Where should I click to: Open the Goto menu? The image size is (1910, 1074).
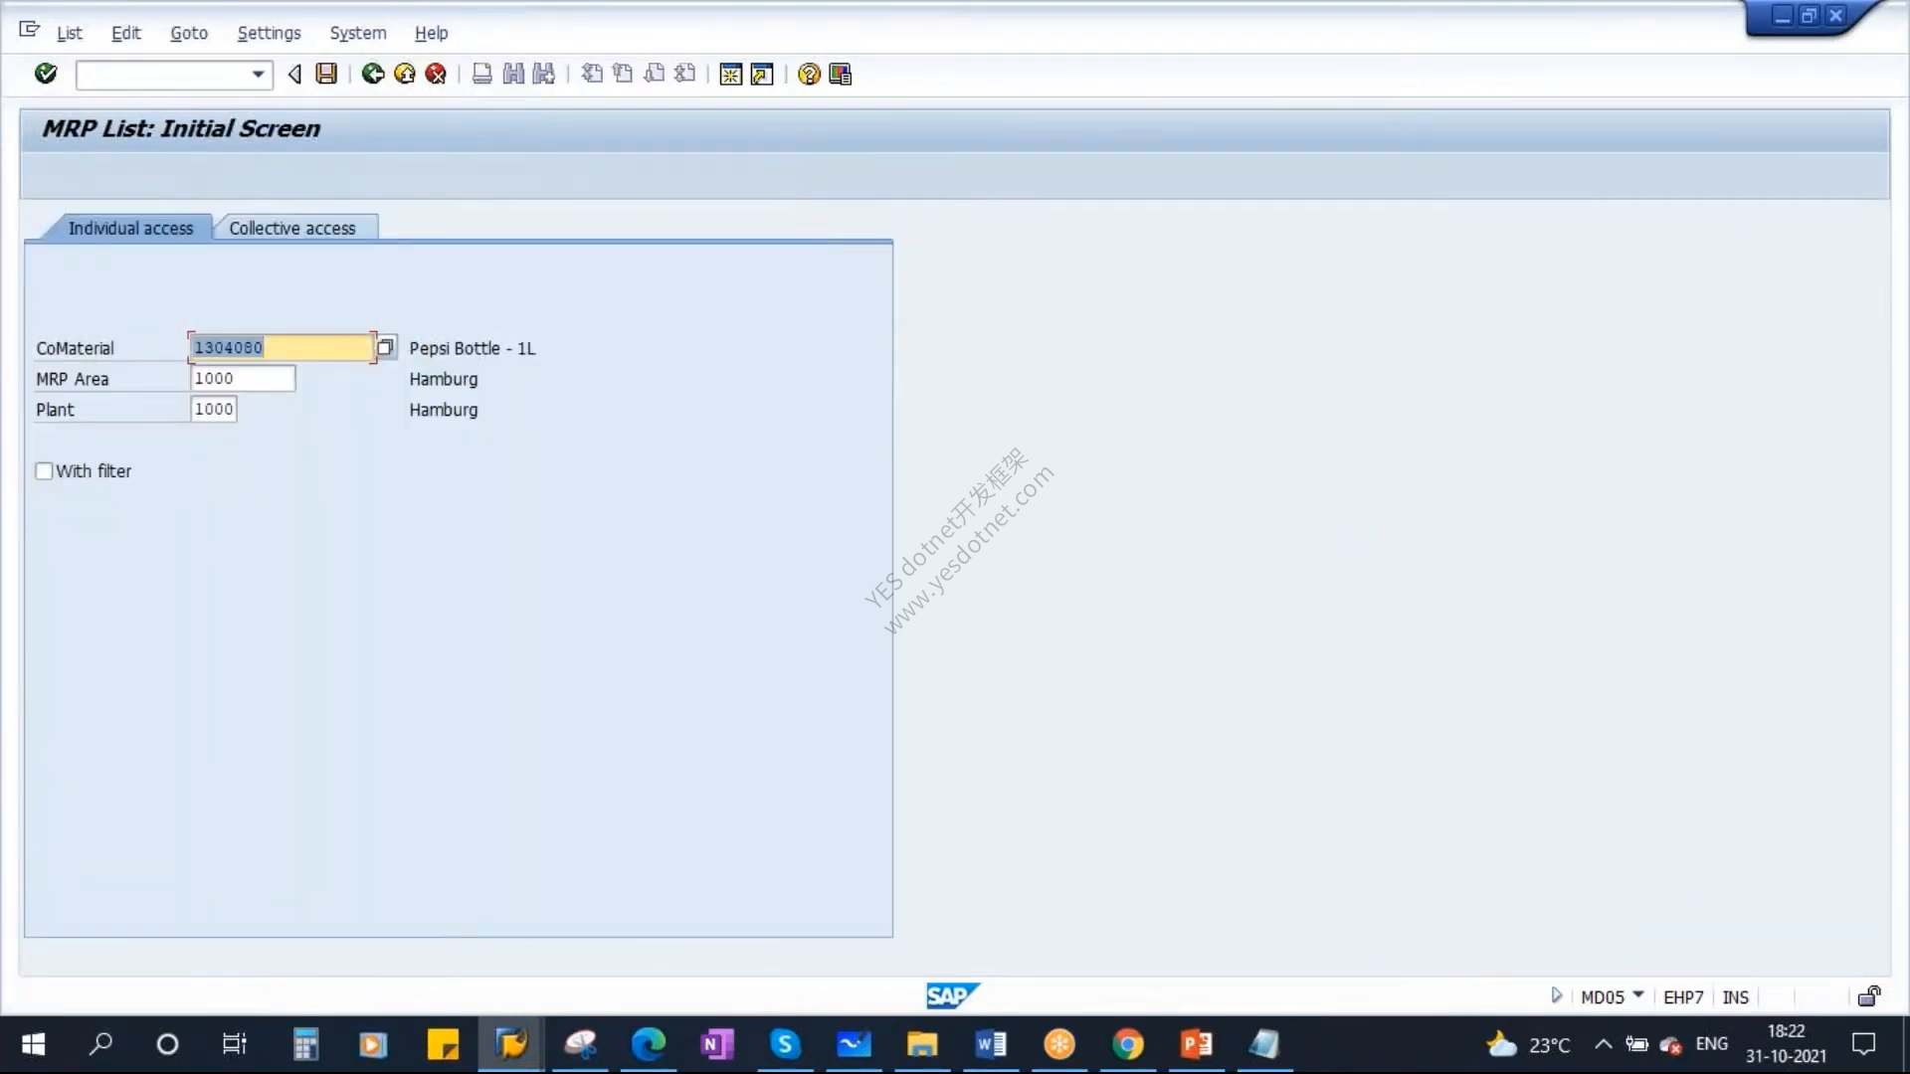point(189,33)
